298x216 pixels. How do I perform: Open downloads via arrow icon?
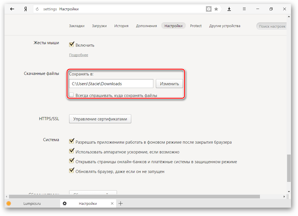coord(229,9)
